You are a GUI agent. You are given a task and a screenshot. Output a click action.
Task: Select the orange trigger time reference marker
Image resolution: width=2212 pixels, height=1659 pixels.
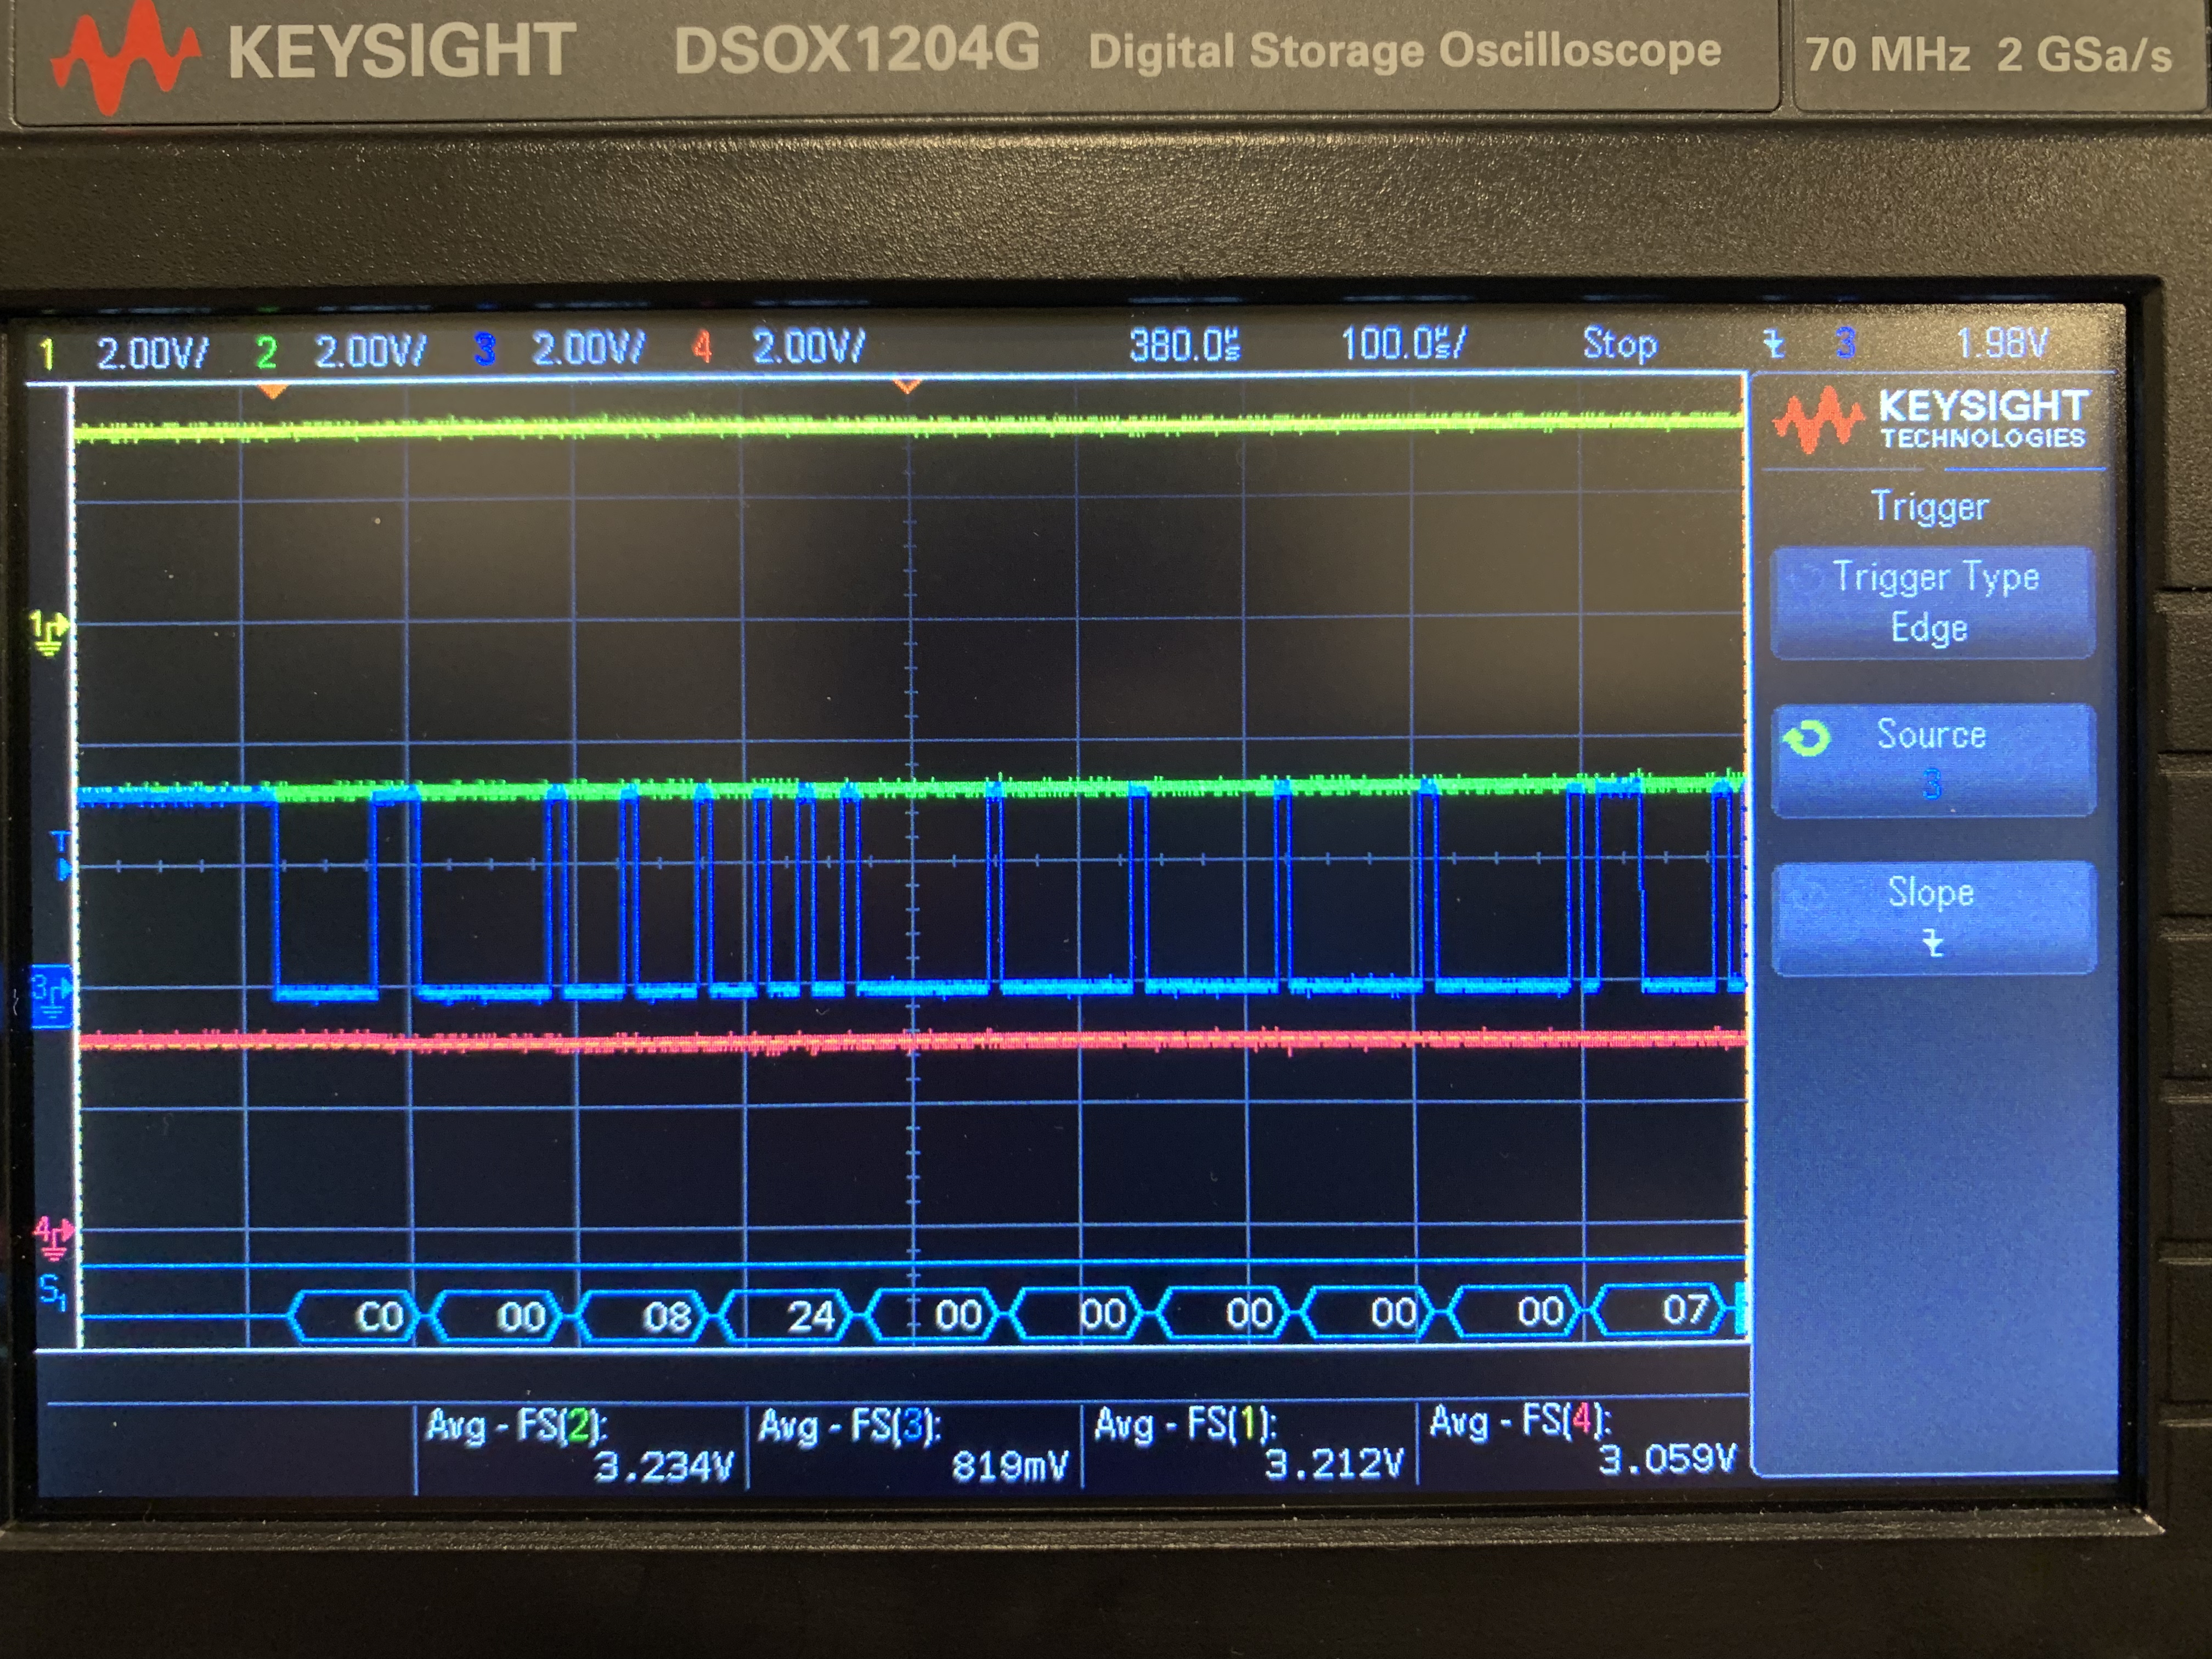tap(906, 385)
